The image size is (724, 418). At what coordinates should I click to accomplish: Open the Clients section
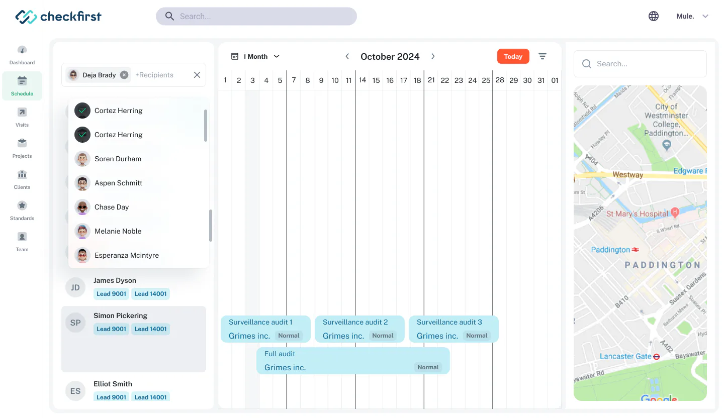[22, 180]
